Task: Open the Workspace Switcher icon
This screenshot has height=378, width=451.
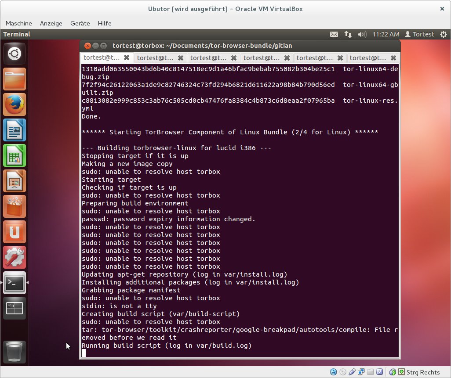Action: [x=15, y=308]
